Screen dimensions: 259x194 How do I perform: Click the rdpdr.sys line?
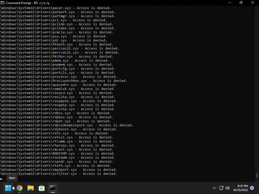point(55,121)
